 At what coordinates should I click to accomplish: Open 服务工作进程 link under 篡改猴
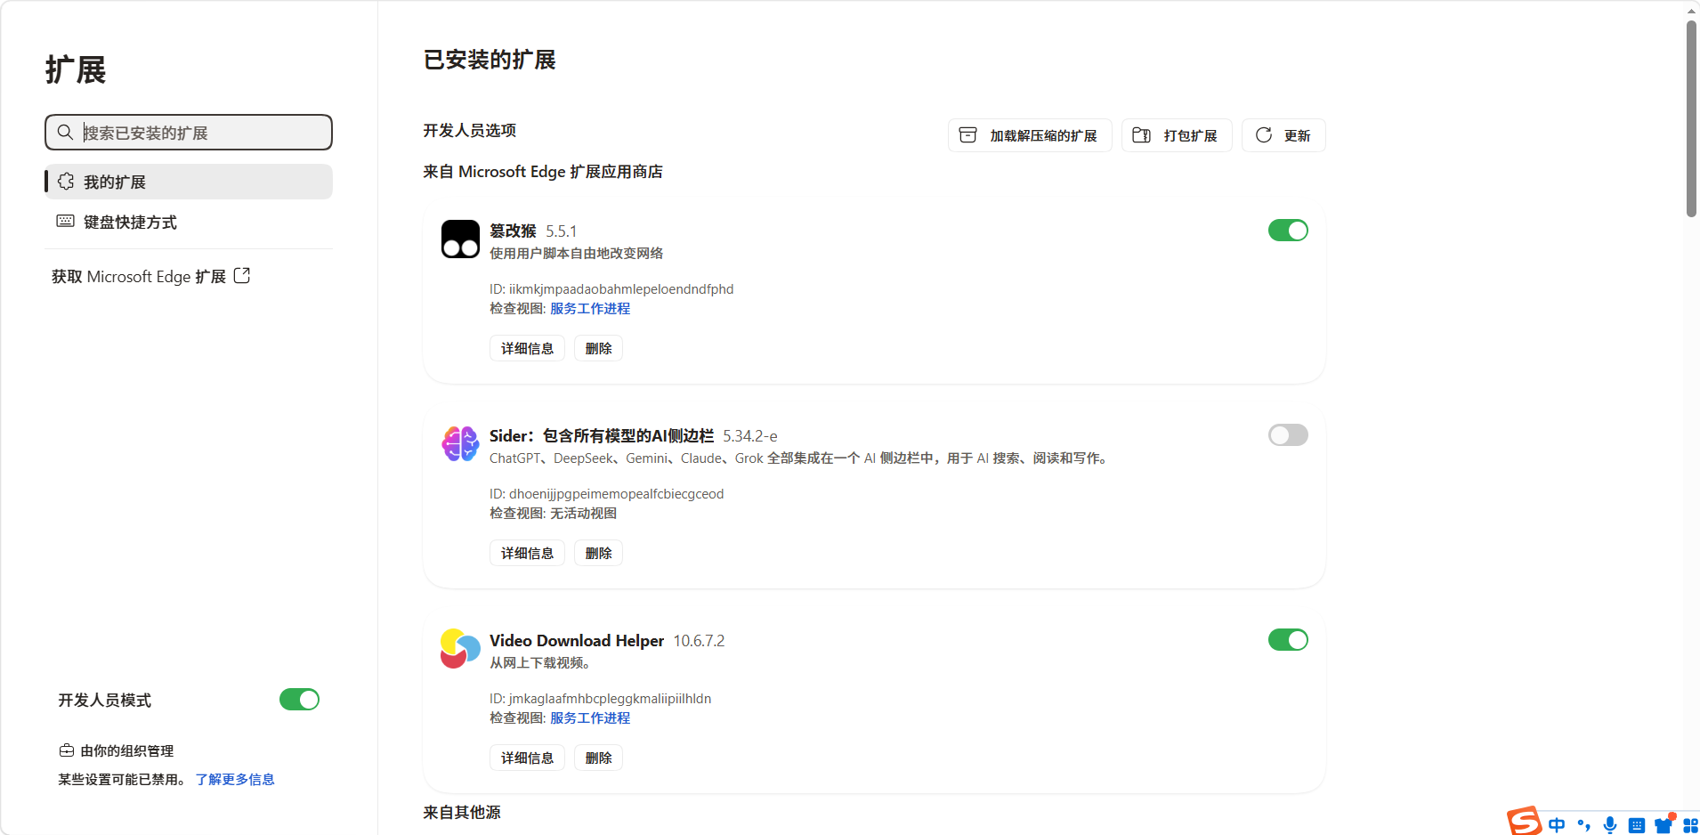click(x=590, y=308)
